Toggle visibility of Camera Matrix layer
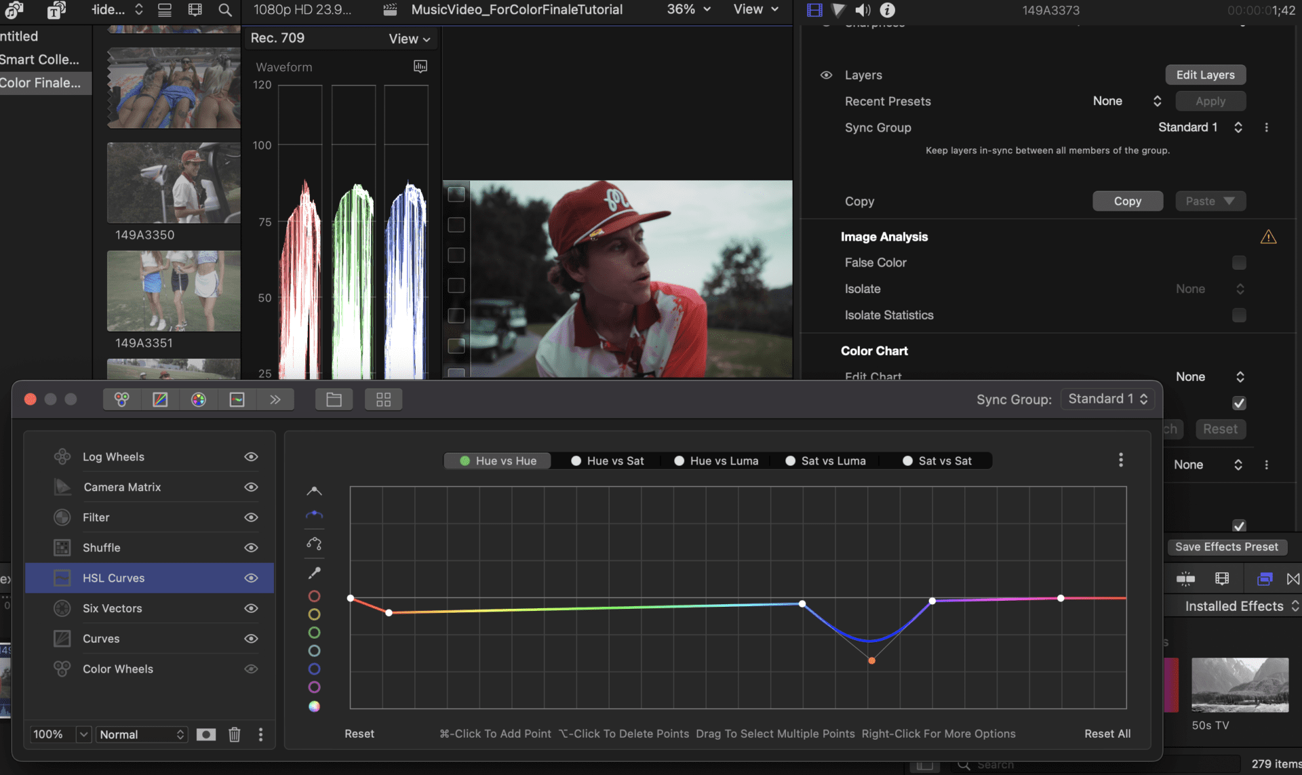Image resolution: width=1302 pixels, height=775 pixels. 252,487
